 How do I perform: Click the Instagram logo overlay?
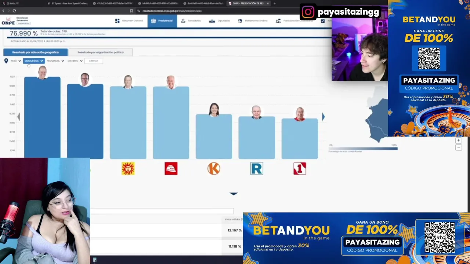308,12
